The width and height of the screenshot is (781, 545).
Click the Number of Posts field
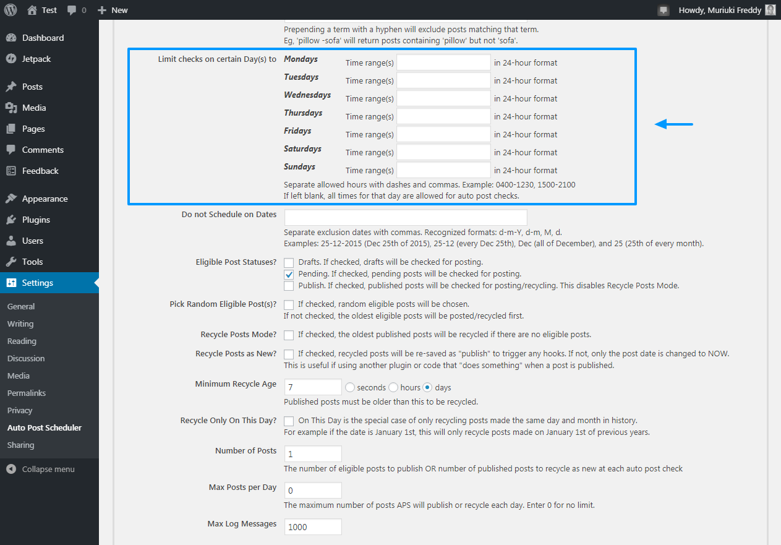[313, 453]
